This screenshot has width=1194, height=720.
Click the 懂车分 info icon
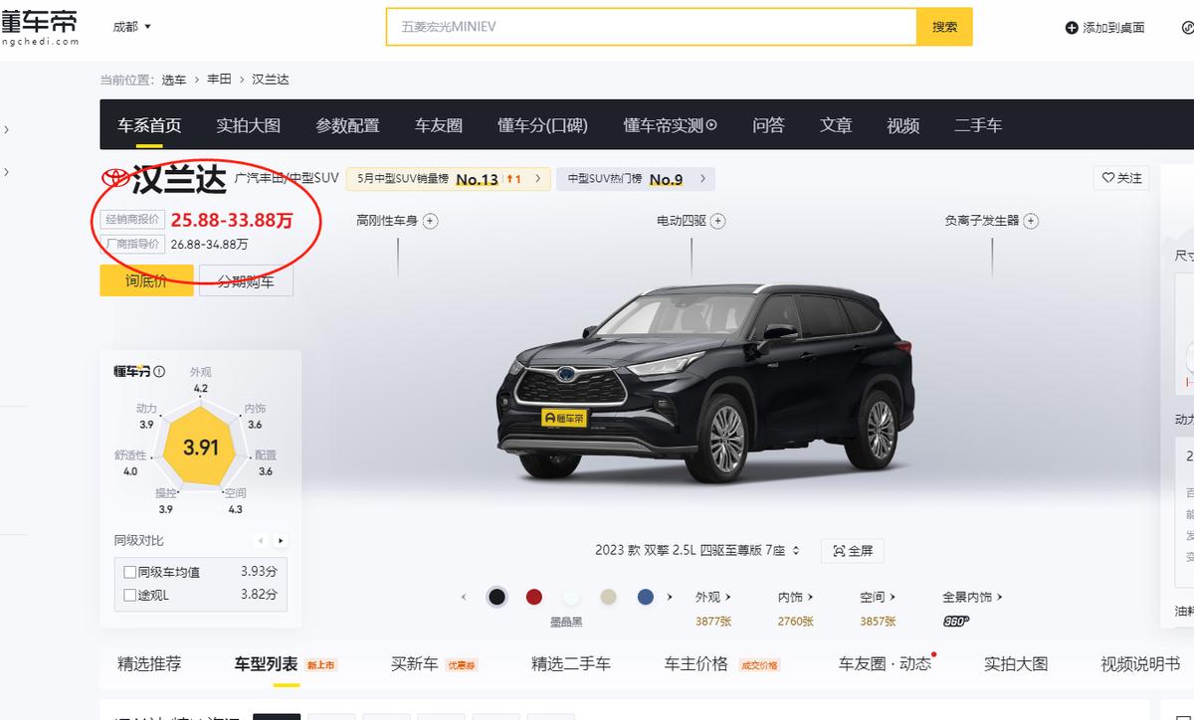point(159,371)
